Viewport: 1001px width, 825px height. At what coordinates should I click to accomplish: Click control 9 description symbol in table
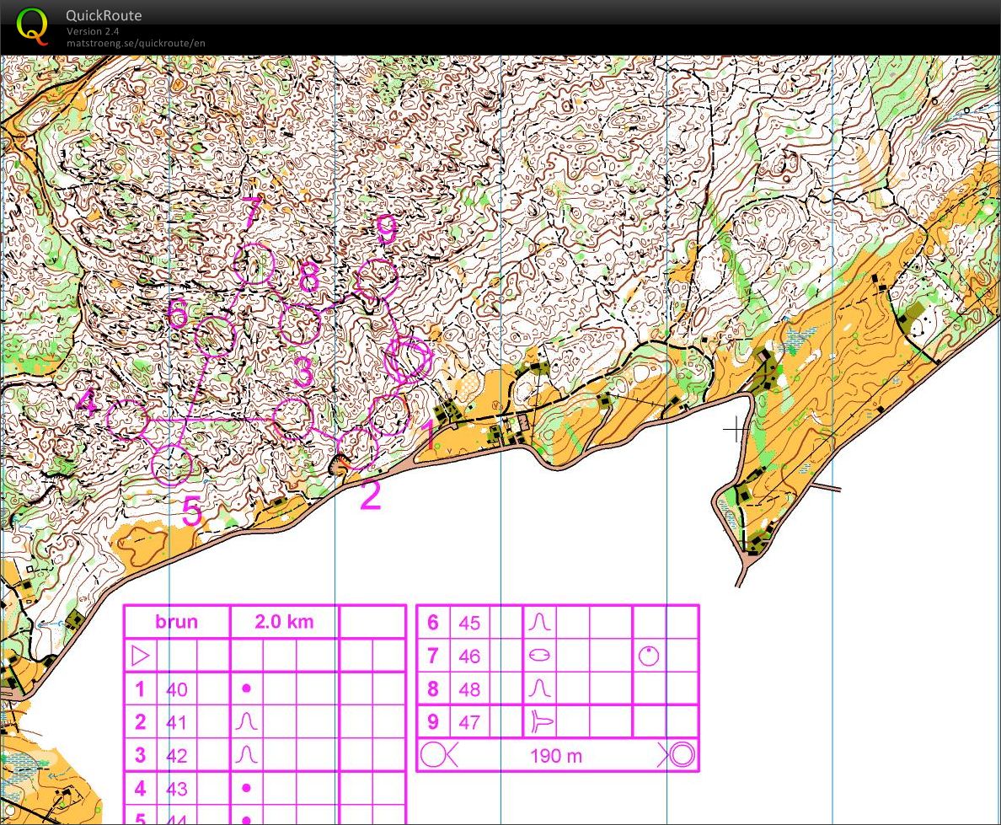(x=539, y=721)
